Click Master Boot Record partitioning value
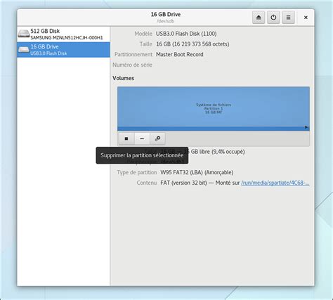 (180, 54)
